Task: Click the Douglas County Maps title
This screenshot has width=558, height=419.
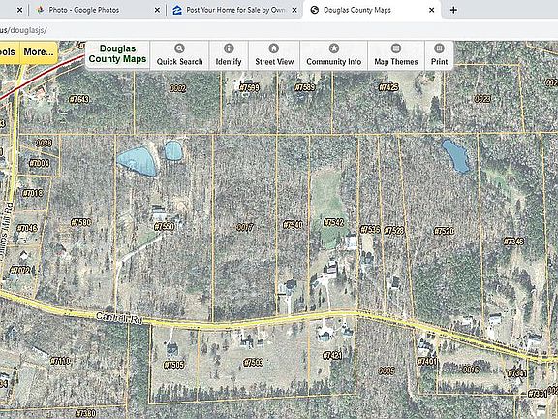Action: 117,53
